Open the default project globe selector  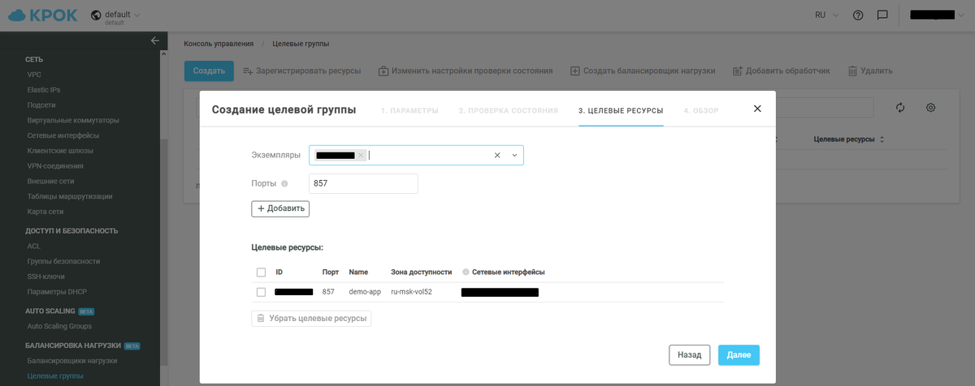115,15
